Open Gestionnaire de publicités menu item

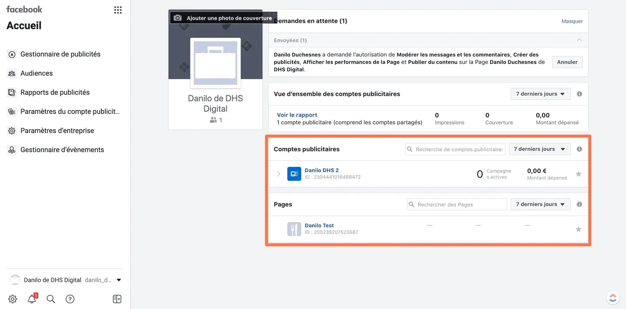60,54
